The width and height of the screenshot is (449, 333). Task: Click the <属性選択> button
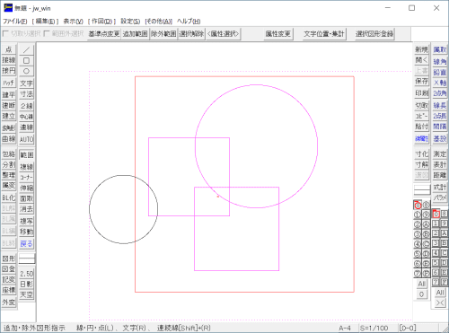pyautogui.click(x=224, y=34)
